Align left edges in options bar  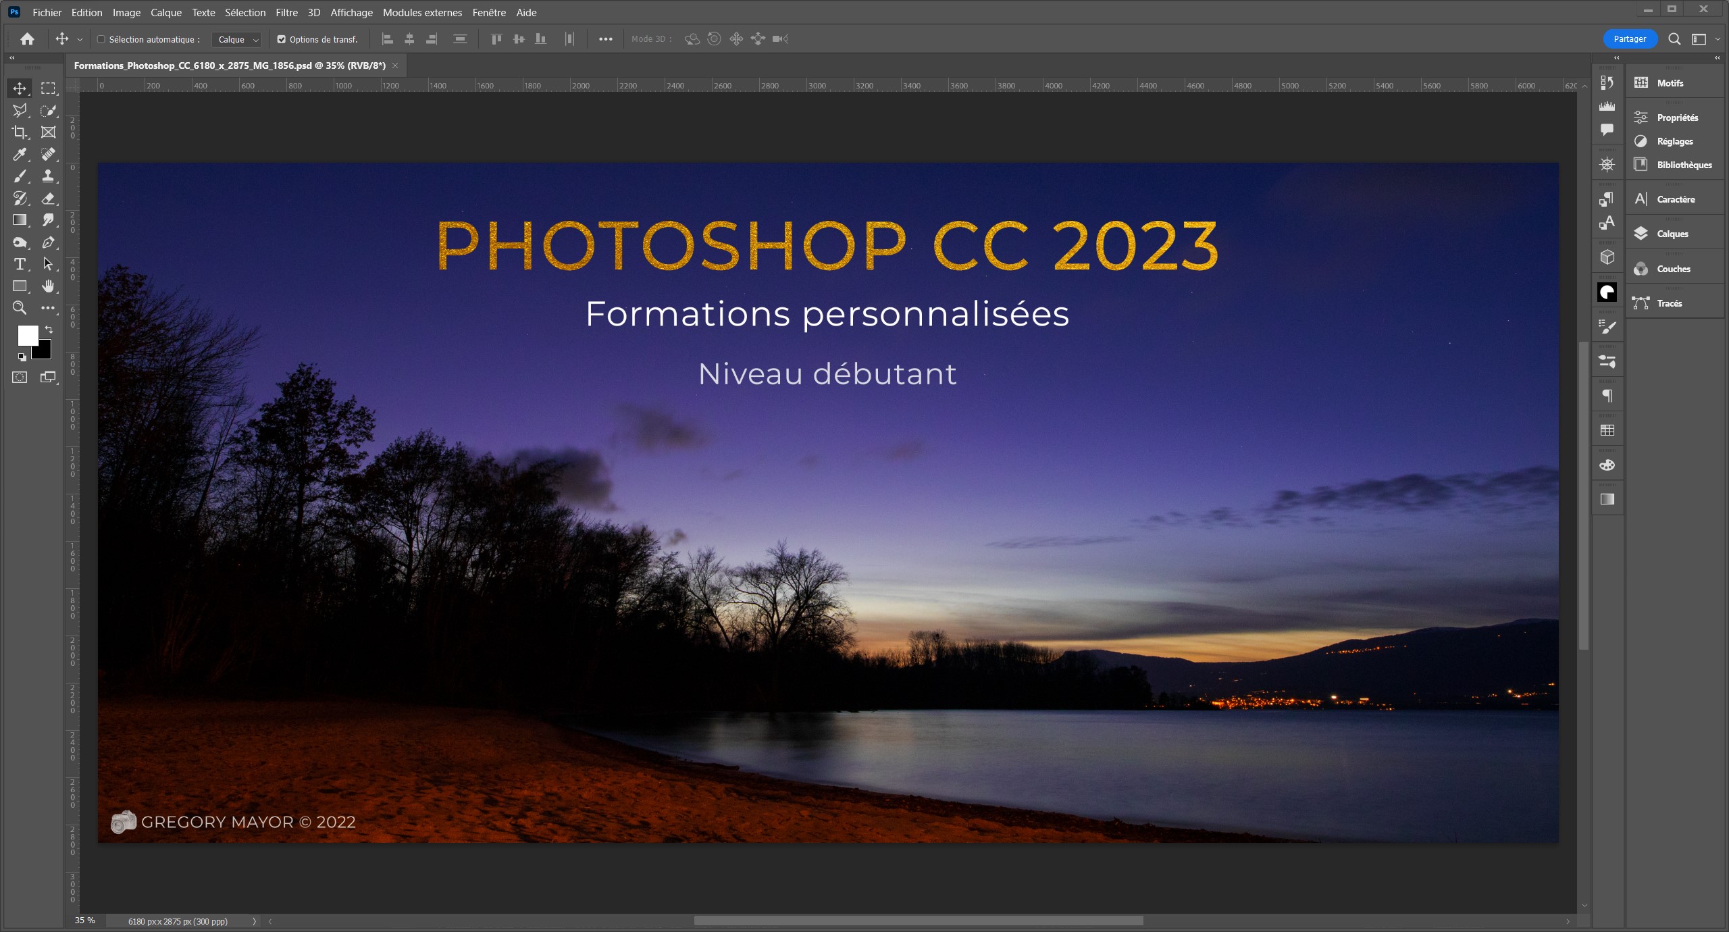(388, 39)
